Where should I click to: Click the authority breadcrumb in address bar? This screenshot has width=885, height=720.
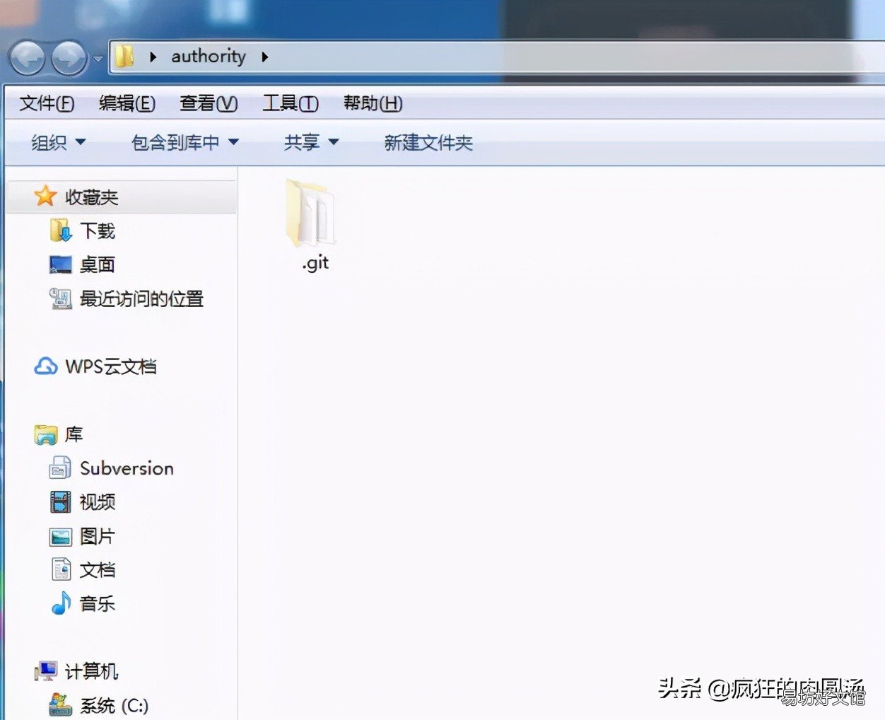[209, 56]
